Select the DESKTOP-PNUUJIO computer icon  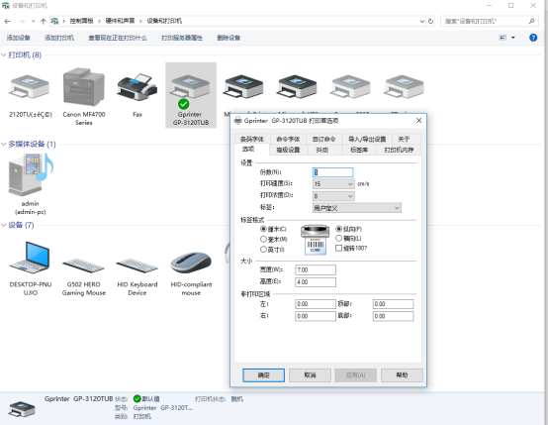(x=31, y=258)
